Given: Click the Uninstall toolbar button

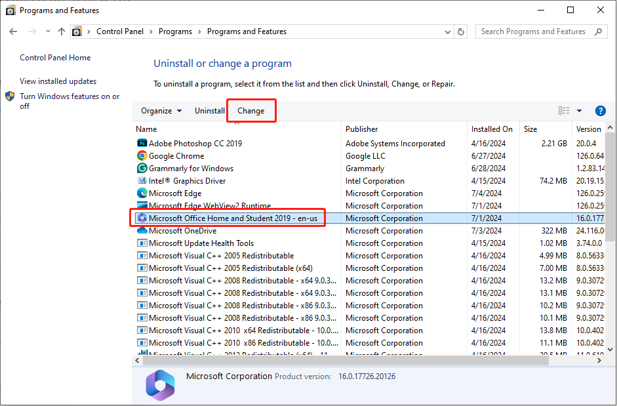Looking at the screenshot, I should (x=210, y=111).
